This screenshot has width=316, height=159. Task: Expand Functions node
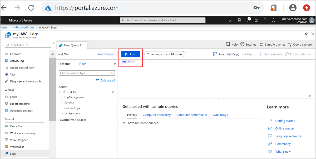pyautogui.click(x=62, y=114)
